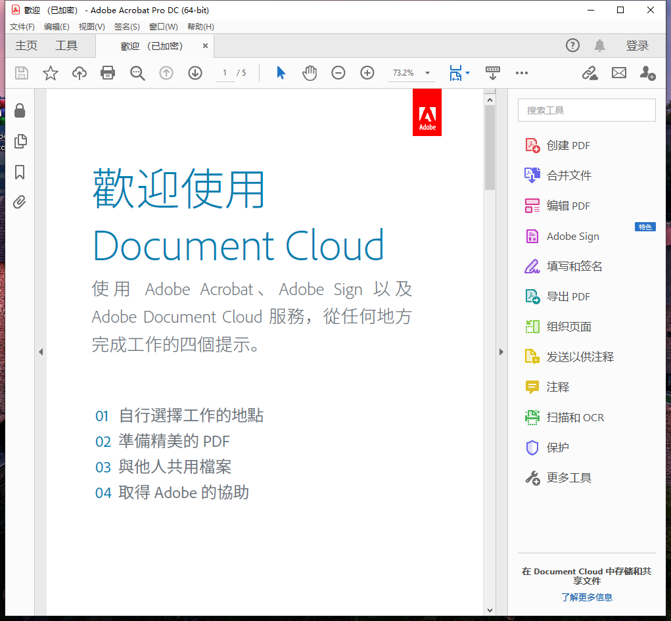
Task: Open the 视图 menu
Action: 91,26
